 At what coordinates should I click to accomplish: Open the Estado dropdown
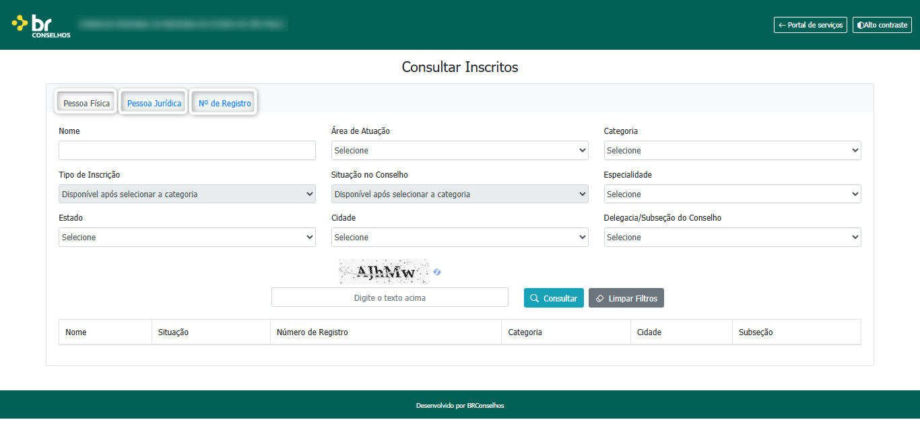coord(187,238)
